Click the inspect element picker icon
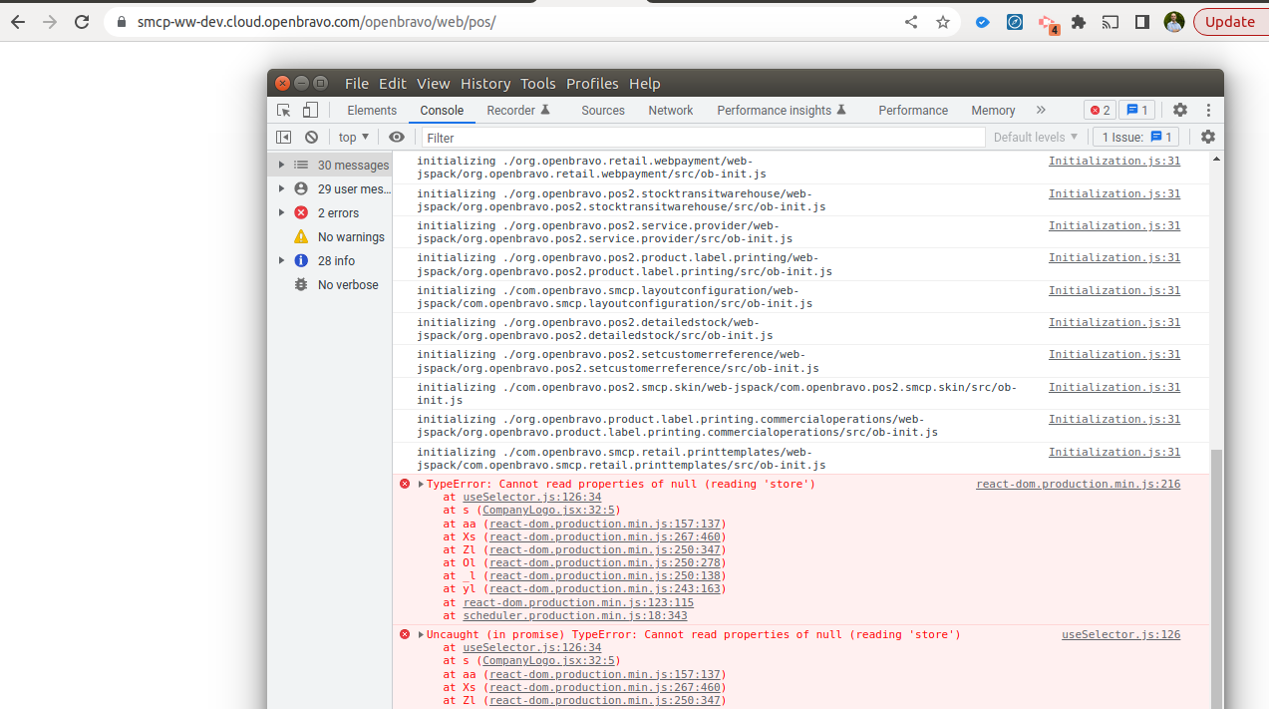The height and width of the screenshot is (709, 1269). coord(284,111)
